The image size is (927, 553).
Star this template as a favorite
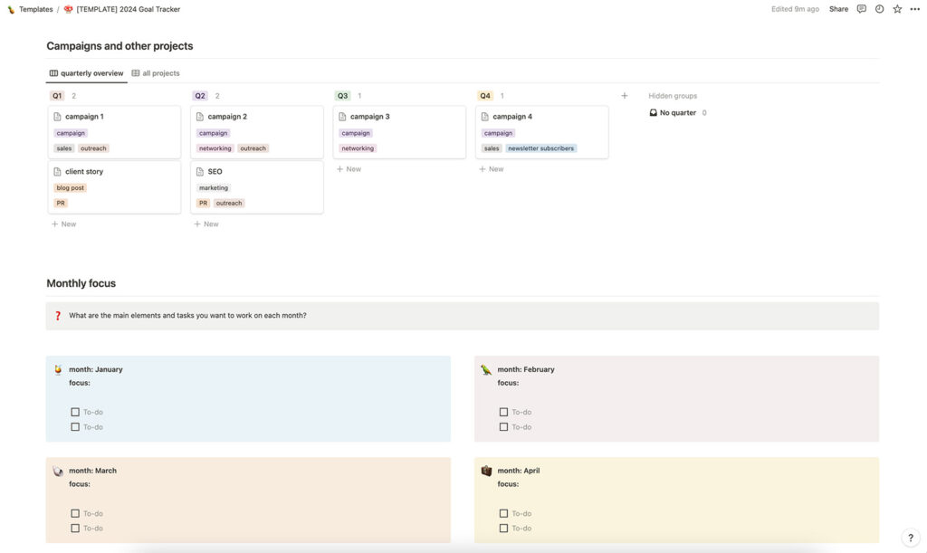895,8
